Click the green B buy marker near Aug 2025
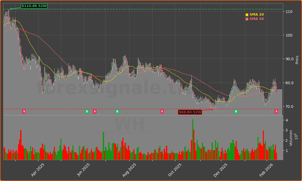The width and height of the screenshot is (302, 181). 117,111
